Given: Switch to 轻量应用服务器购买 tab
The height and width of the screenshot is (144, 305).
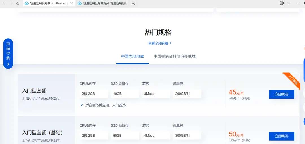Looking at the screenshot, I should point(103,3).
